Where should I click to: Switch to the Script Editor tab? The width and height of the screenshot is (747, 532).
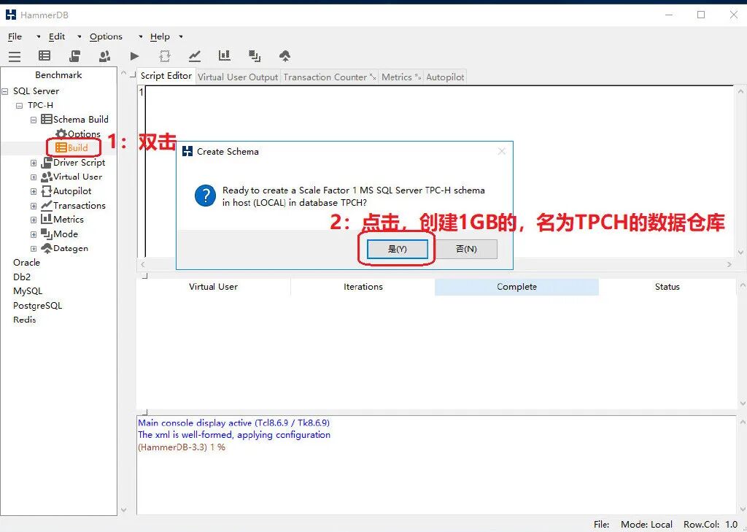[166, 76]
